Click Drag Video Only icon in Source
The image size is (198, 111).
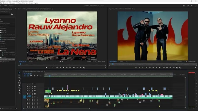pyautogui.click(x=60, y=62)
